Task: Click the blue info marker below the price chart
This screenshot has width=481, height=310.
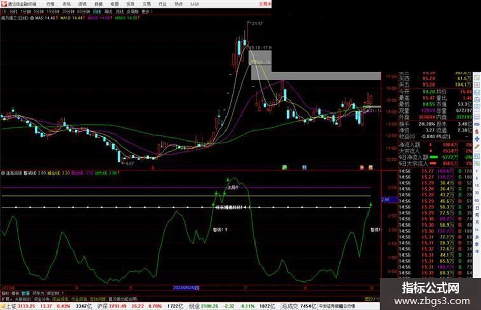Action: [304, 167]
